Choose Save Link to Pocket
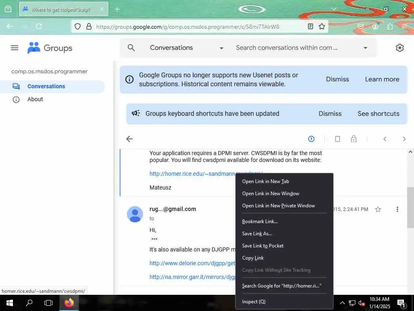Screen dimensions: 414x311 pyautogui.click(x=284, y=246)
